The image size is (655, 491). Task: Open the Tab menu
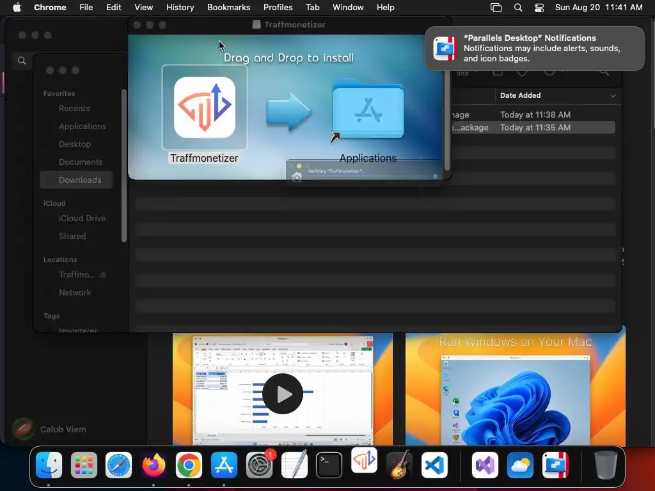pos(312,8)
